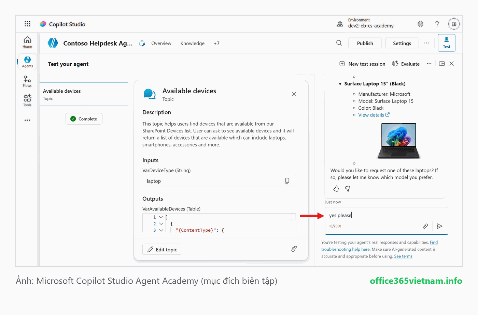
Task: Click Evaluate in test toolbar
Action: pyautogui.click(x=406, y=64)
